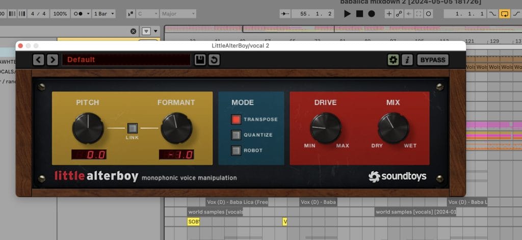Select ROBOT mode
The width and height of the screenshot is (522, 240).
pyautogui.click(x=236, y=150)
